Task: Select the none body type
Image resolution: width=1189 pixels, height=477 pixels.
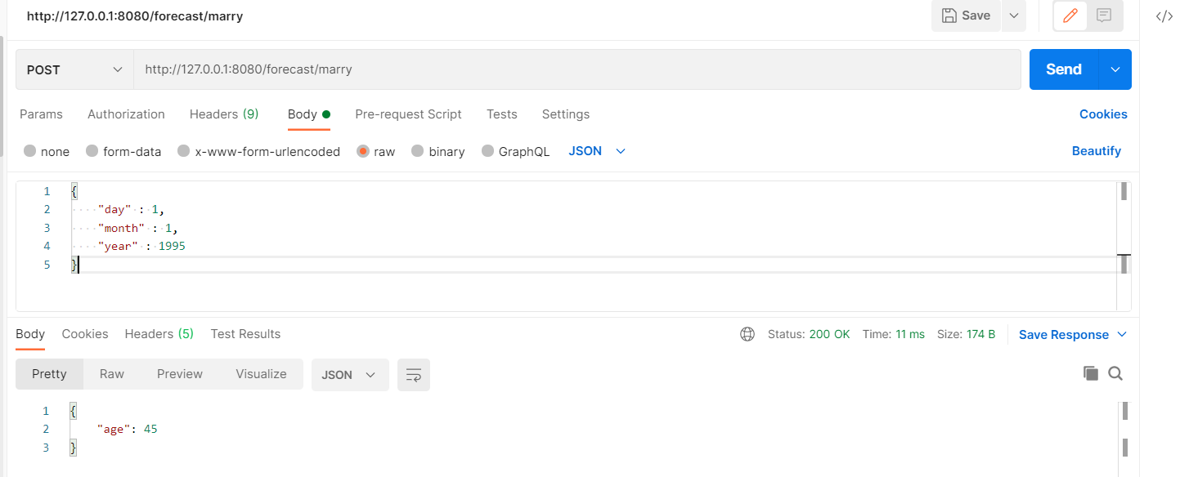Action: click(47, 151)
